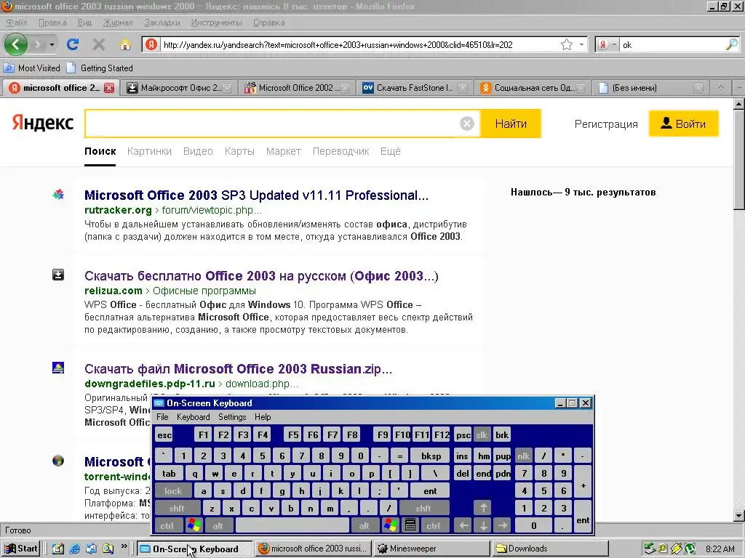Viewport: 745px width, 558px height.
Task: Go back with the green Back arrow
Action: pyautogui.click(x=16, y=44)
